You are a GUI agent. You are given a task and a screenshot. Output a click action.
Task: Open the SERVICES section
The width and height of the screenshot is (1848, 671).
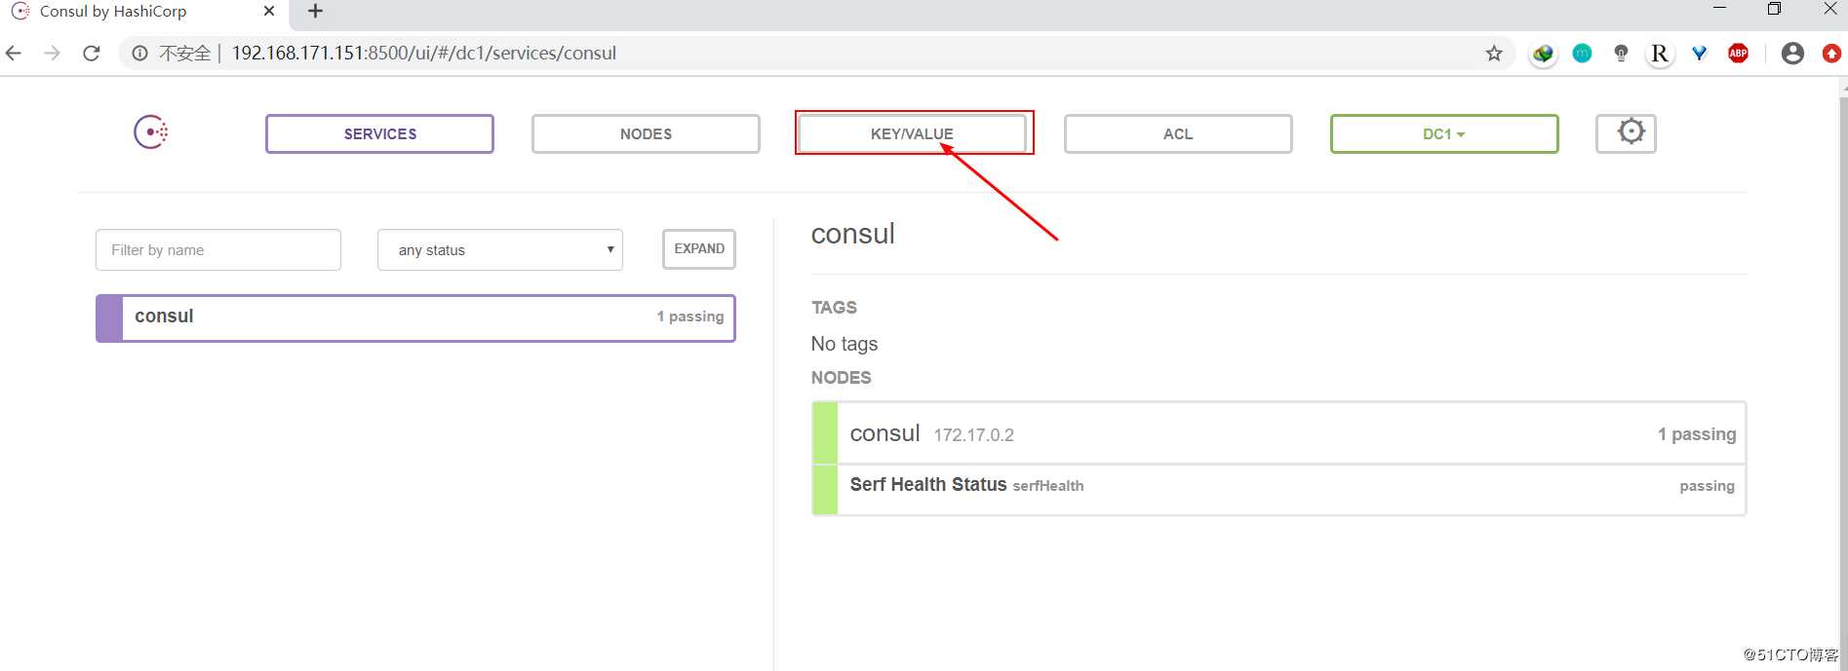379,134
